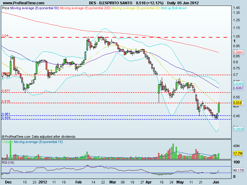Select the BES - B.ESPIRITO SANTO title

pos(111,3)
